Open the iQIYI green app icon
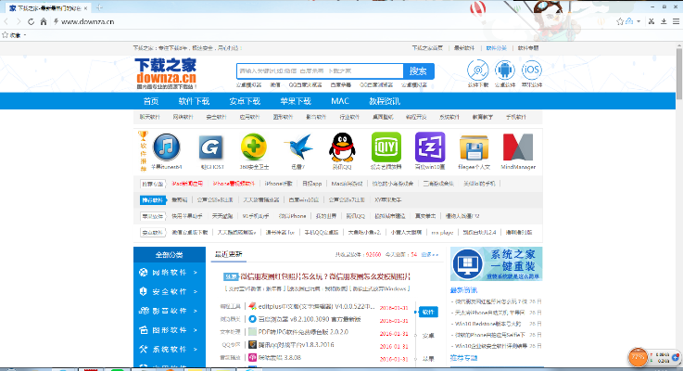The width and height of the screenshot is (683, 371). [386, 147]
